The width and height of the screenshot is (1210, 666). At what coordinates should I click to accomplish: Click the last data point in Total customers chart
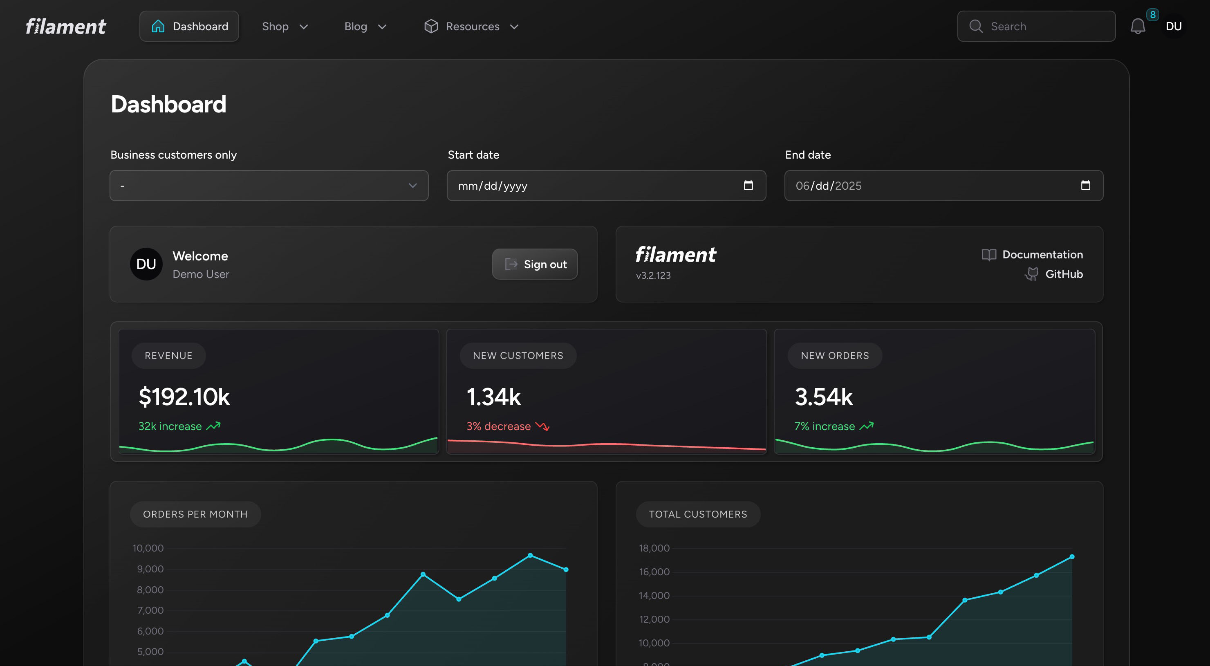1072,556
